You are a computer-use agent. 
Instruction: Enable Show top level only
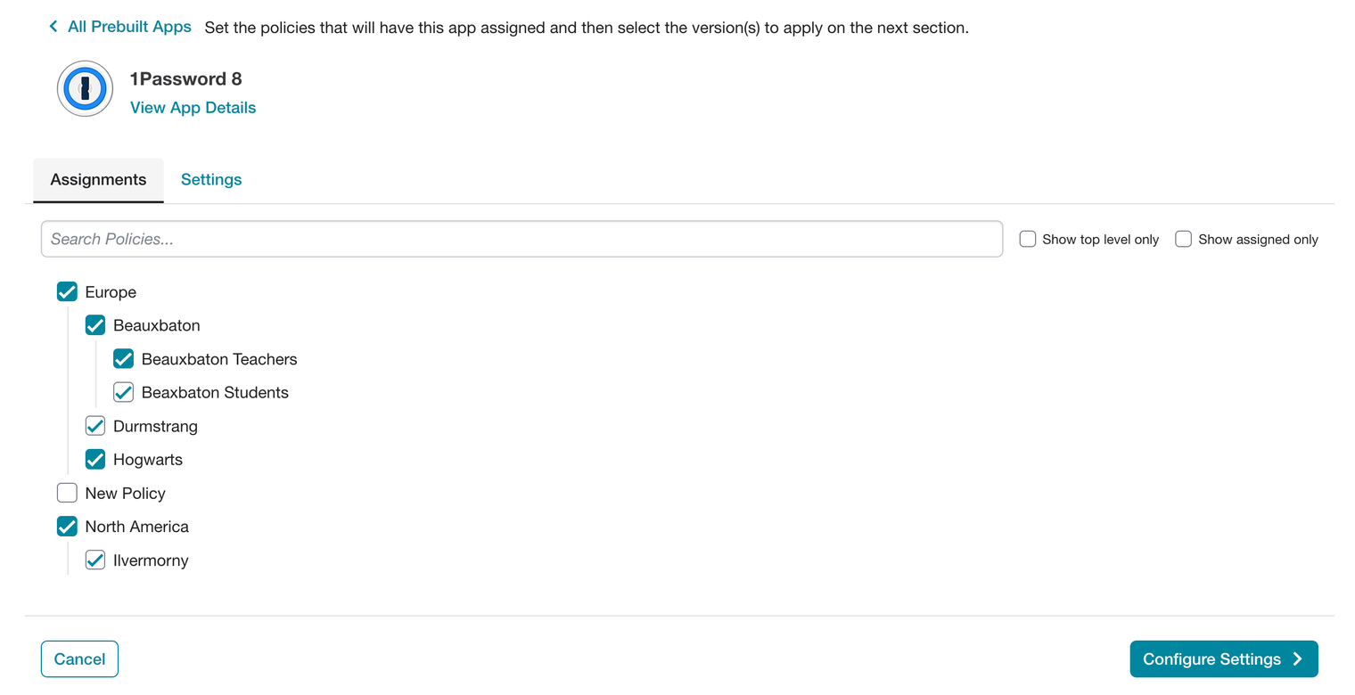click(1028, 239)
